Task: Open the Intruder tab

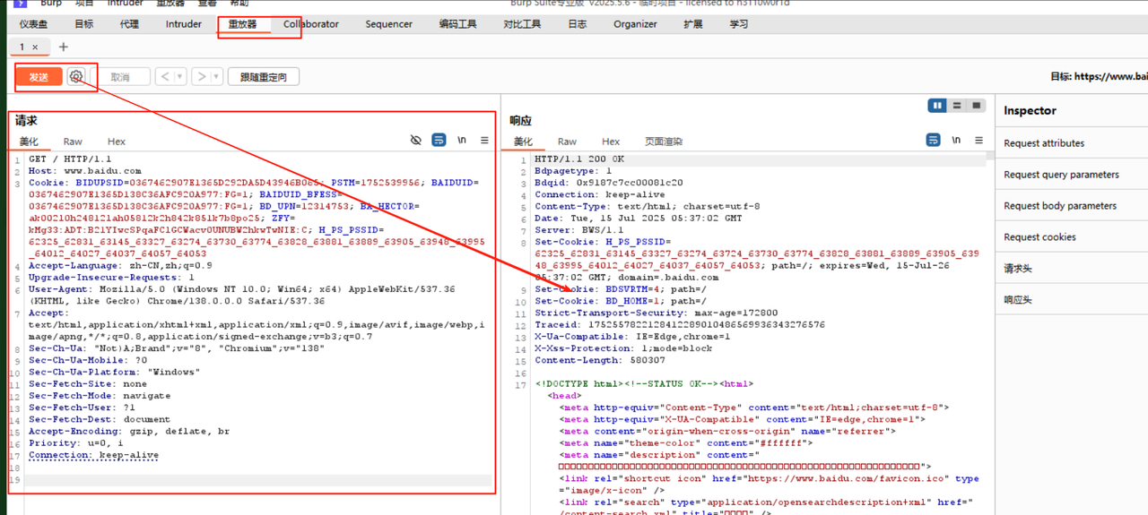Action: click(183, 24)
